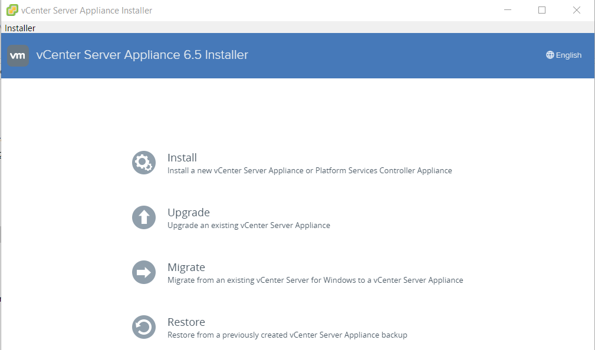Click the 'vCenter Server Appliance 6.5 Installer' header title
The image size is (595, 350).
[x=142, y=55]
